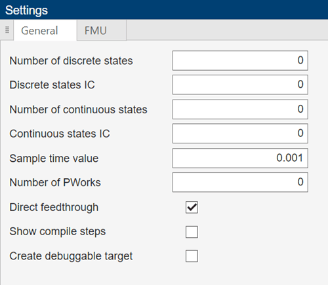Click the Settings panel title bar

(164, 10)
